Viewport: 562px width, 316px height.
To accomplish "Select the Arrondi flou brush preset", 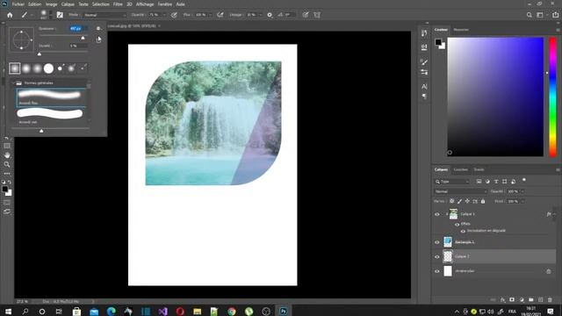I will 51,97.
